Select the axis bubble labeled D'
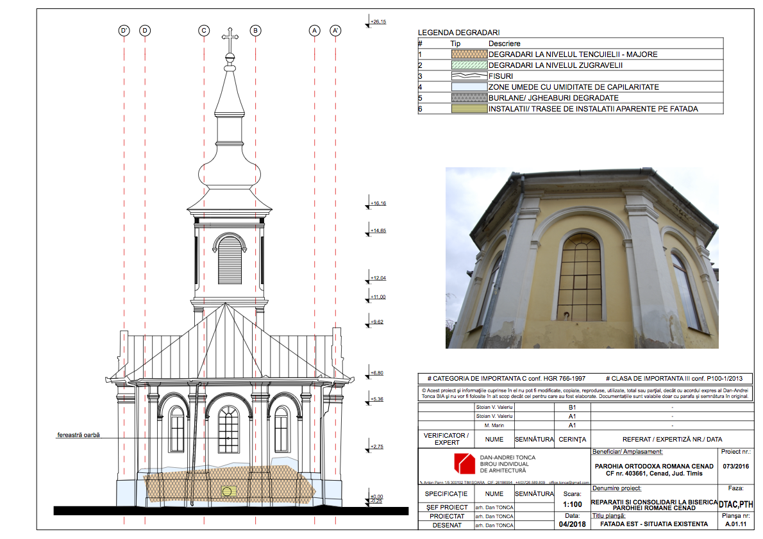This screenshot has height=539, width=763. coord(124,30)
